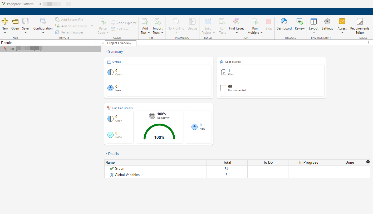Screen dimensions: 373x214
Task: Click the Debug icon
Action: (x=192, y=22)
